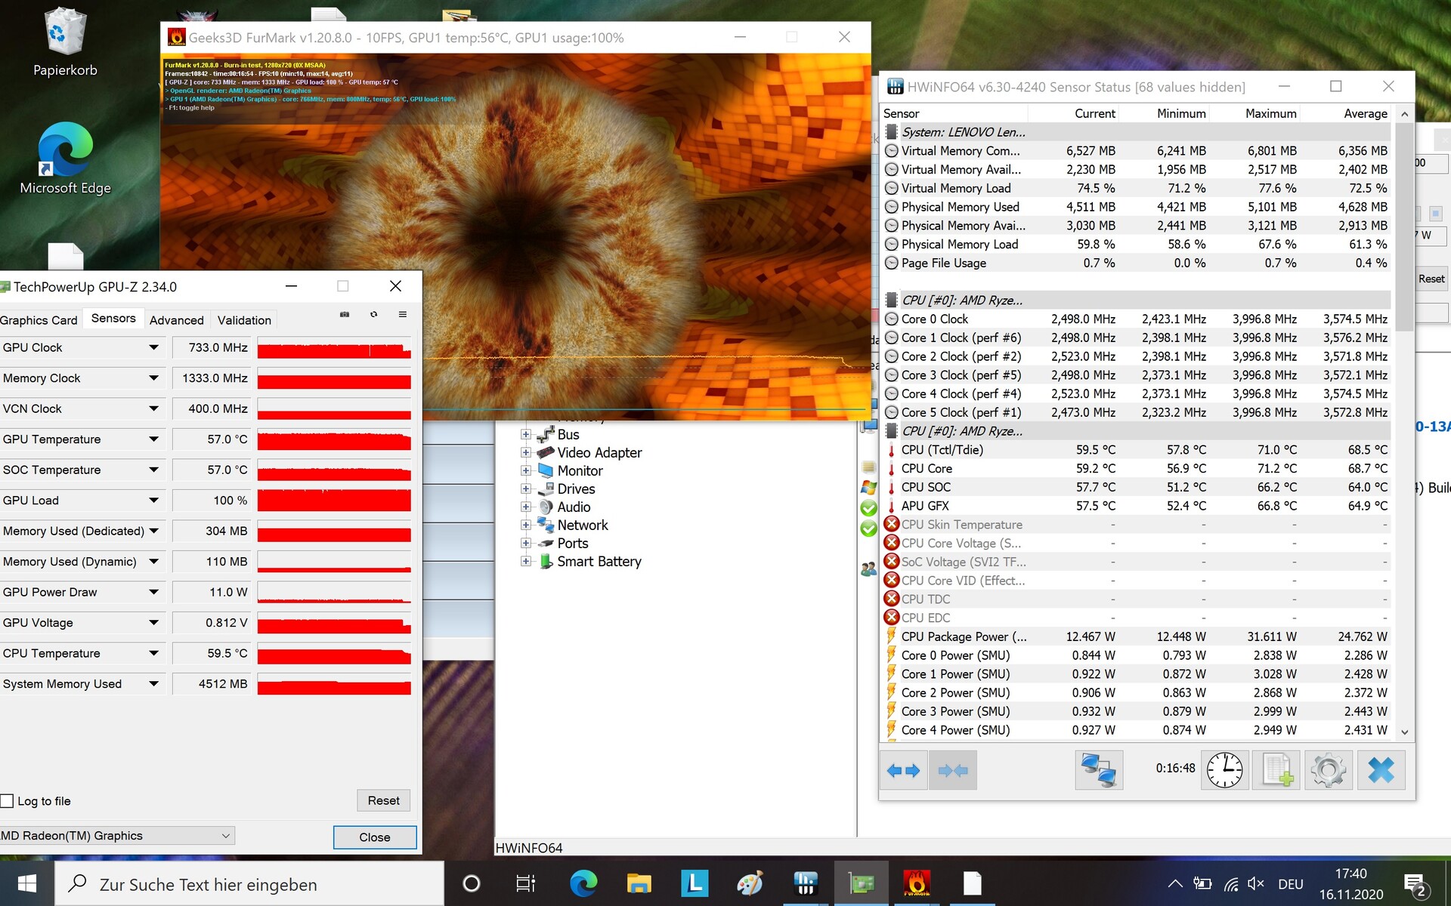Open HWiNFO sensor settings gear icon
This screenshot has width=1451, height=906.
pyautogui.click(x=1329, y=770)
